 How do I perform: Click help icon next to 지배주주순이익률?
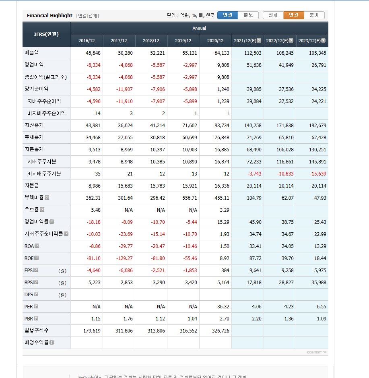(x=66, y=234)
